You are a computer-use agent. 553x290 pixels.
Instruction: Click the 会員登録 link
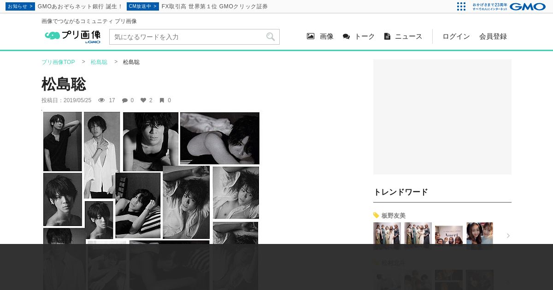pyautogui.click(x=493, y=36)
